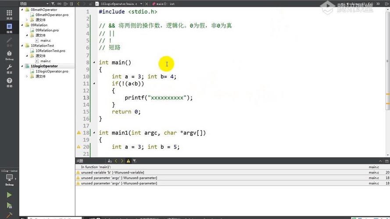Click the warning marker on line 20
This screenshot has width=390, height=219.
click(x=79, y=147)
